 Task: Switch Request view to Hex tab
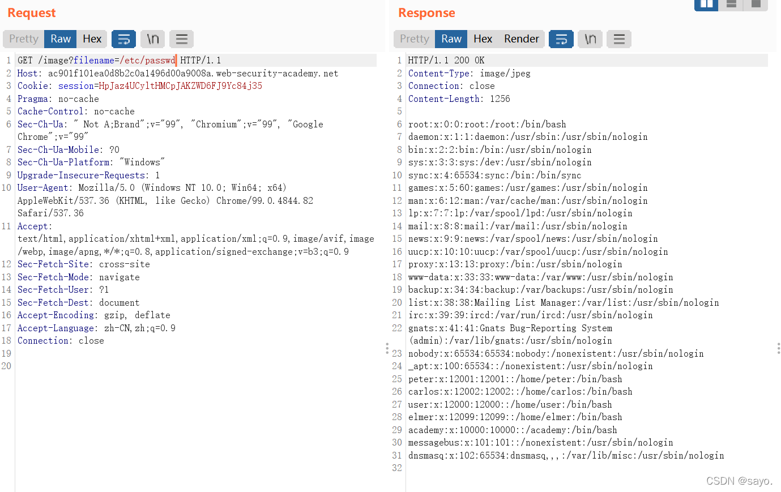click(x=92, y=38)
